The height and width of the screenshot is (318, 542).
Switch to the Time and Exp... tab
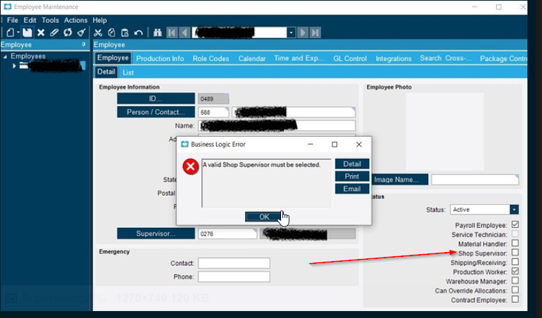299,58
